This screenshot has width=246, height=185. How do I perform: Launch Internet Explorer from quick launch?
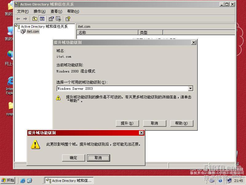[23, 181]
